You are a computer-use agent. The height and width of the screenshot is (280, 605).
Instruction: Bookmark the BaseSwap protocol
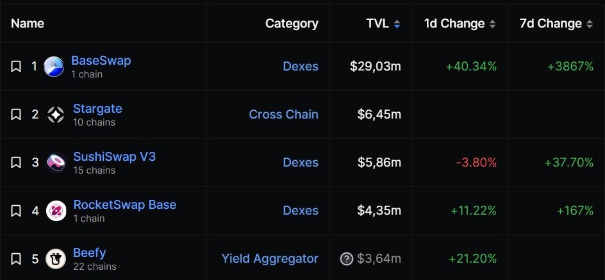pos(16,67)
